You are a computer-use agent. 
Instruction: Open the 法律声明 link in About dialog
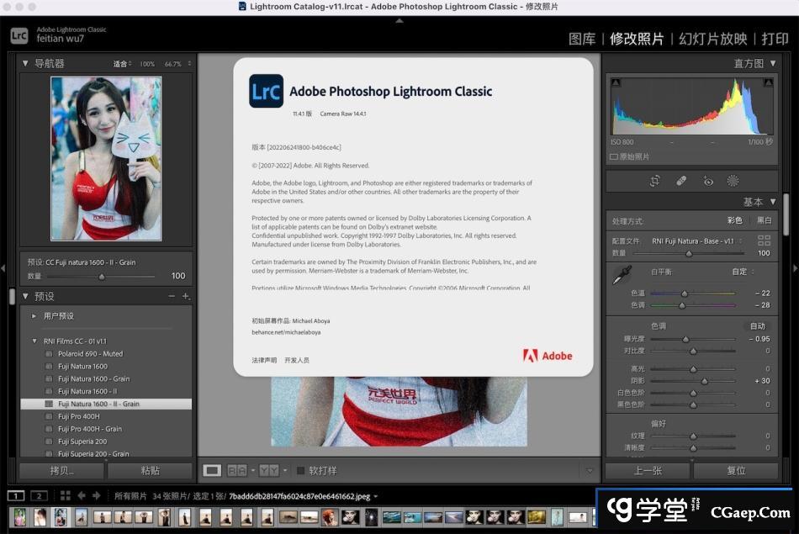click(x=263, y=360)
